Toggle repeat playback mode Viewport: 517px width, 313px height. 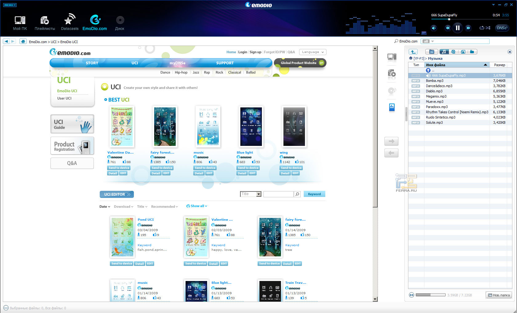pos(482,28)
